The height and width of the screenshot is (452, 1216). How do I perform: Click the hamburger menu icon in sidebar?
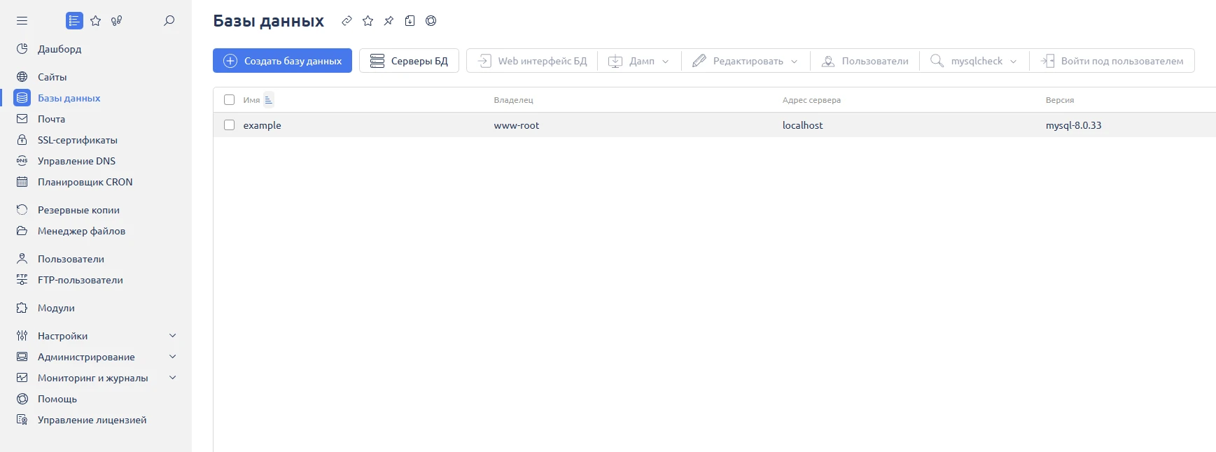(22, 21)
